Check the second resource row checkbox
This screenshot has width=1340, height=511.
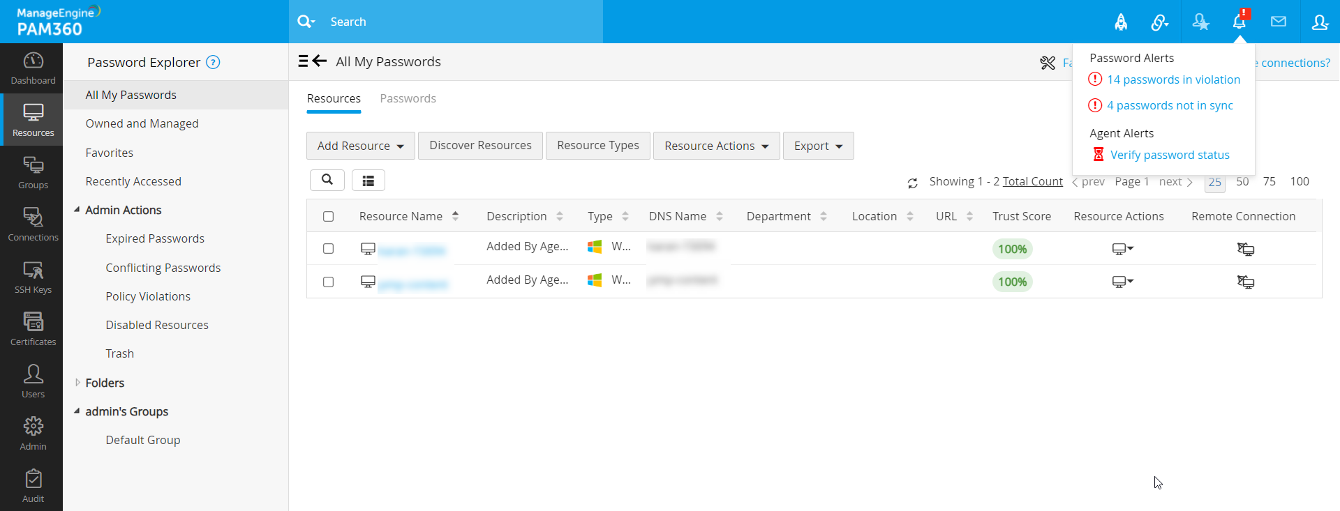pos(329,282)
